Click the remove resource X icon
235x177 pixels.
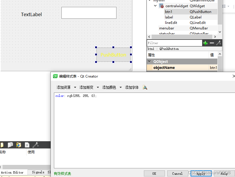(x=27, y=145)
